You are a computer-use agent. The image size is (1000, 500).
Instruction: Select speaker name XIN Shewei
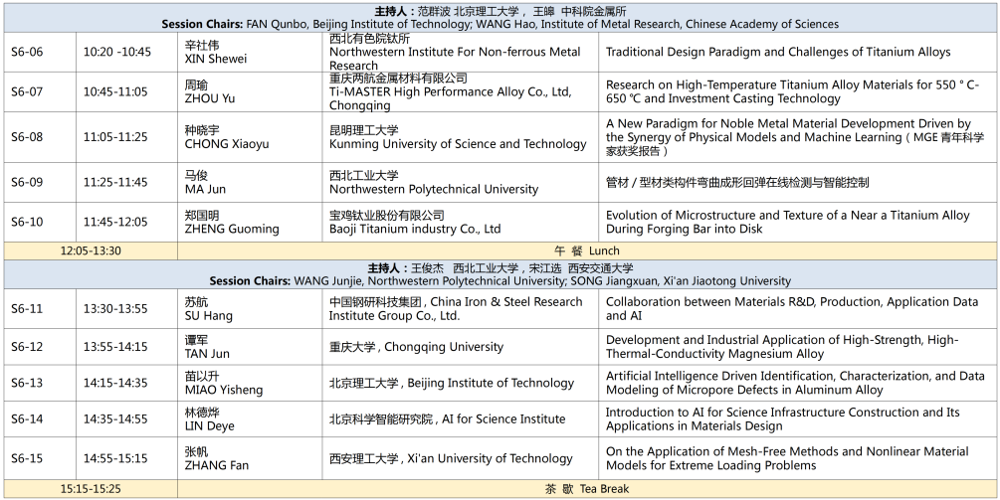(x=216, y=59)
